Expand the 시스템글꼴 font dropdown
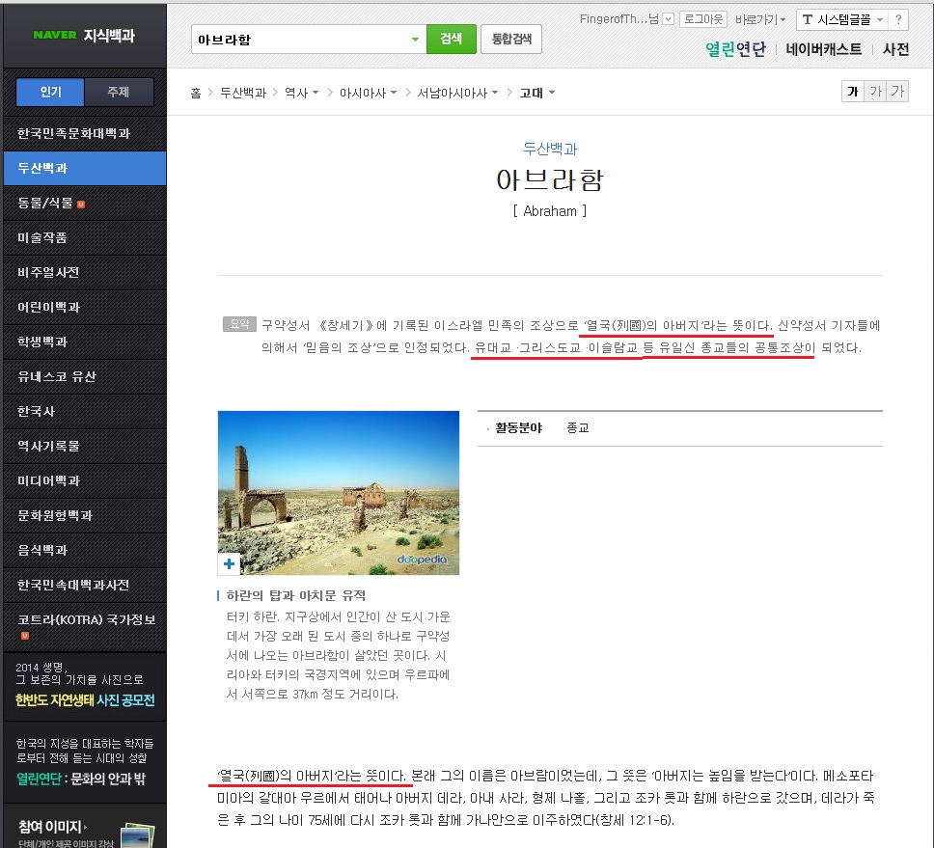This screenshot has height=848, width=934. [x=839, y=19]
